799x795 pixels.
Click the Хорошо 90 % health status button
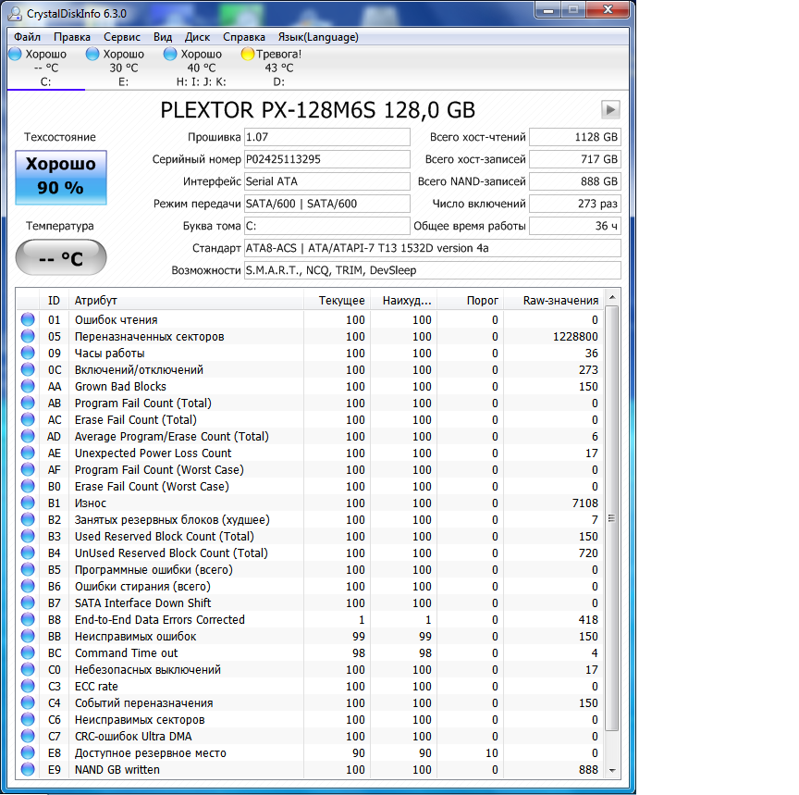pyautogui.click(x=61, y=177)
